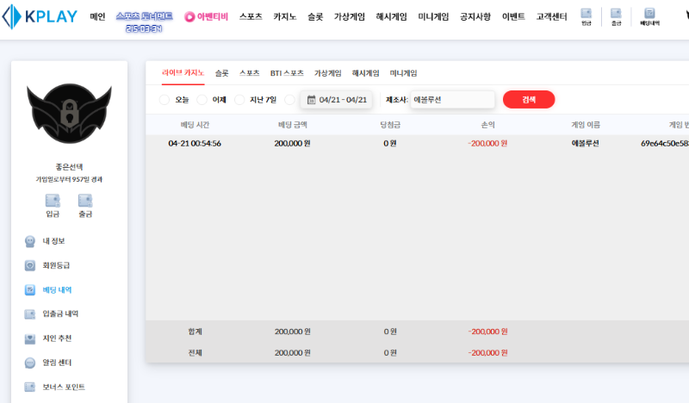Viewport: 689px width, 403px height.
Task: Click the 에볼루션 game name cell
Action: (x=586, y=144)
